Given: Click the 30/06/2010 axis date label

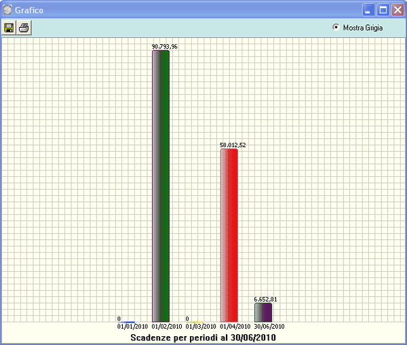Looking at the screenshot, I should (269, 327).
